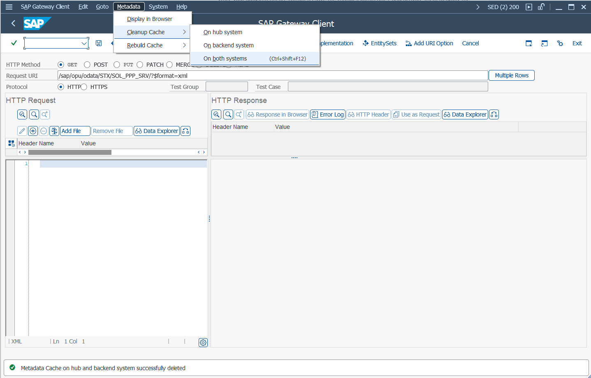The width and height of the screenshot is (591, 378).
Task: Click the grid selector icon beside Header Name
Action: (x=11, y=143)
